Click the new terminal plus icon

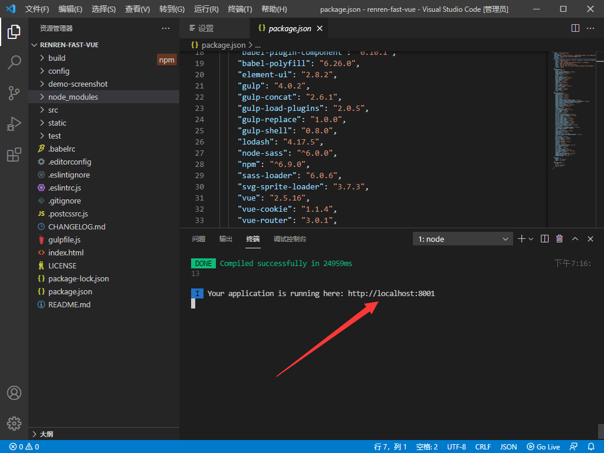521,239
